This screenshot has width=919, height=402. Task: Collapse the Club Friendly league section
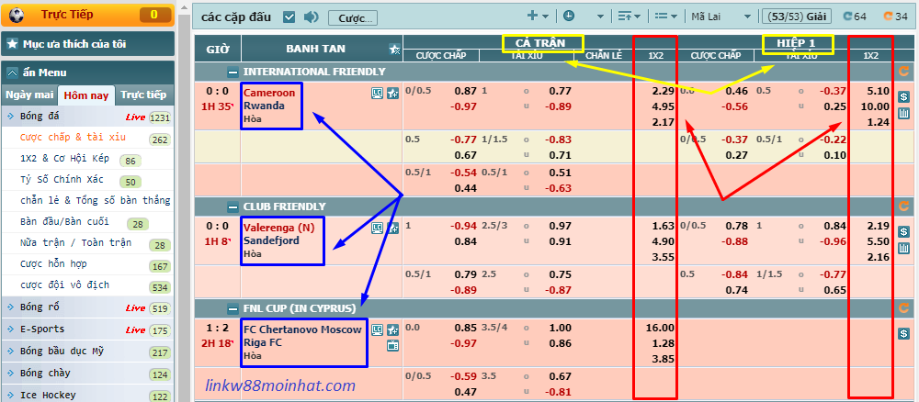(x=233, y=207)
